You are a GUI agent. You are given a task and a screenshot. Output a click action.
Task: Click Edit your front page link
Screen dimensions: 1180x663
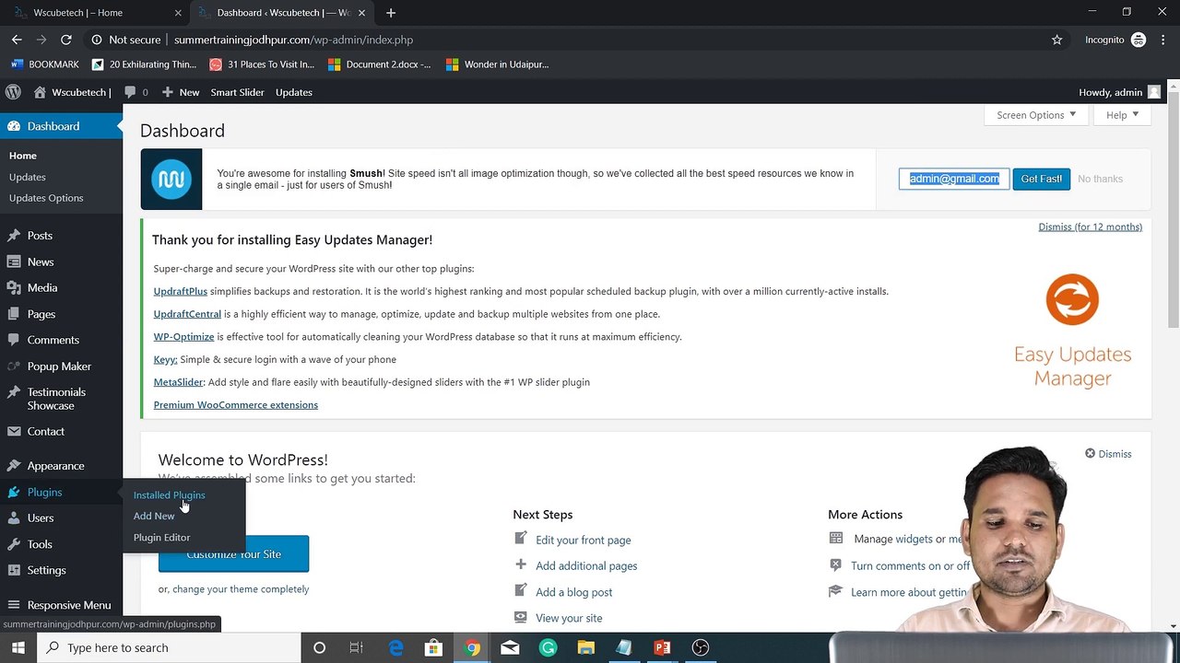(584, 541)
